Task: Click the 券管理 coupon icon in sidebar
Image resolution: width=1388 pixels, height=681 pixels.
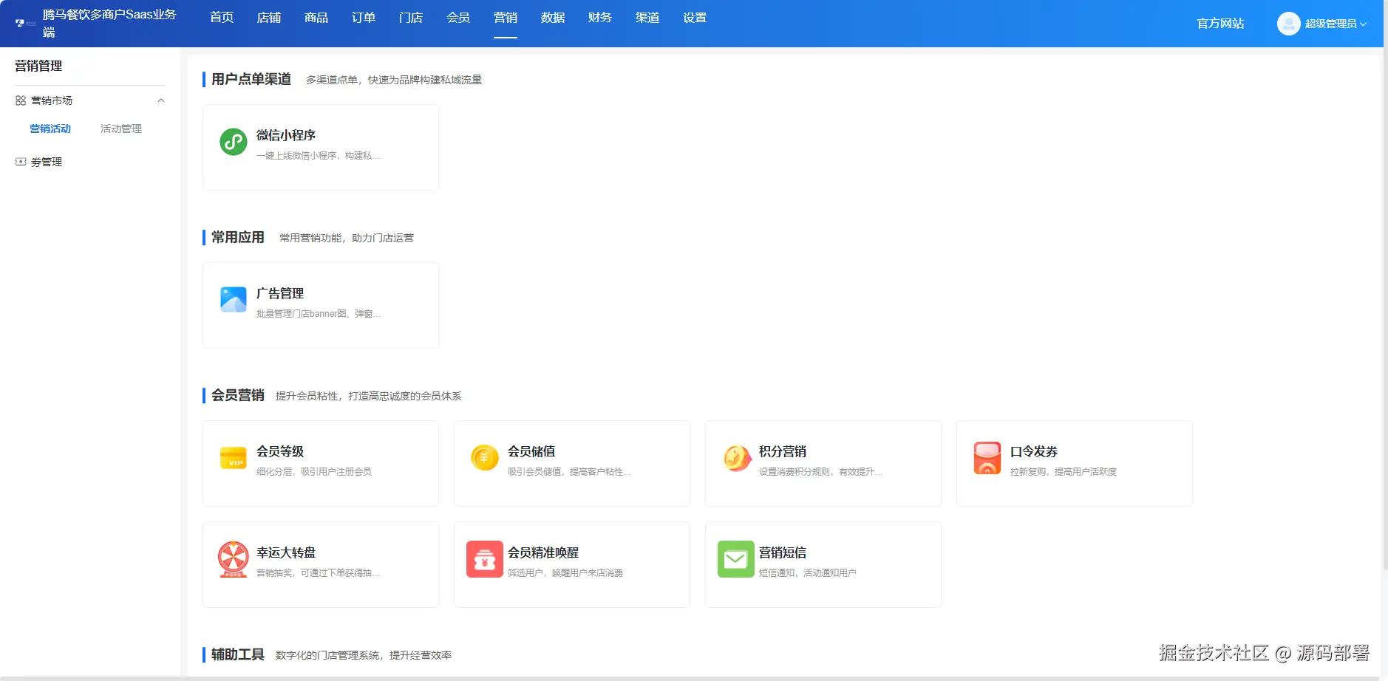Action: 21,162
